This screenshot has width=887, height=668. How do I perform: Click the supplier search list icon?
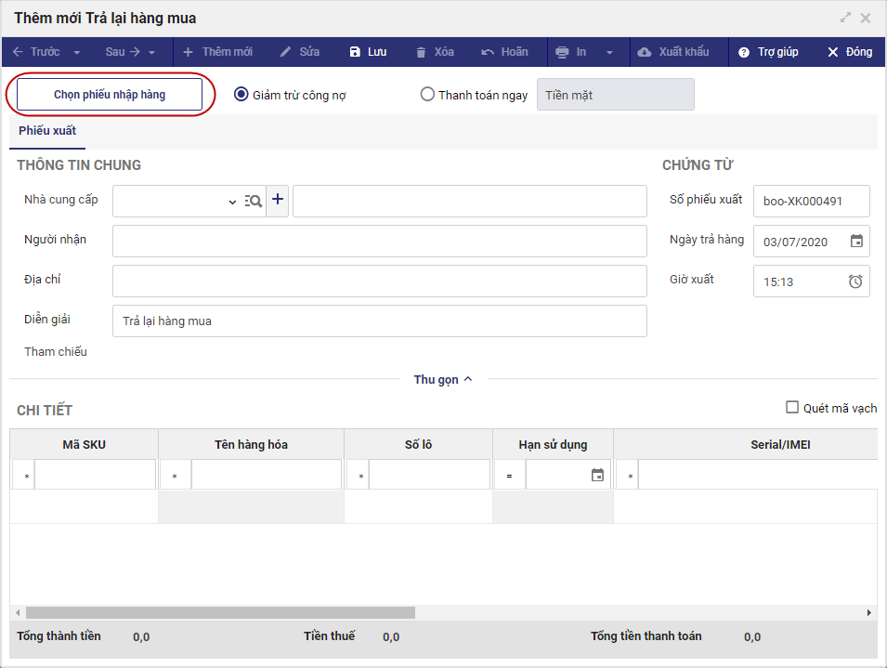click(253, 201)
